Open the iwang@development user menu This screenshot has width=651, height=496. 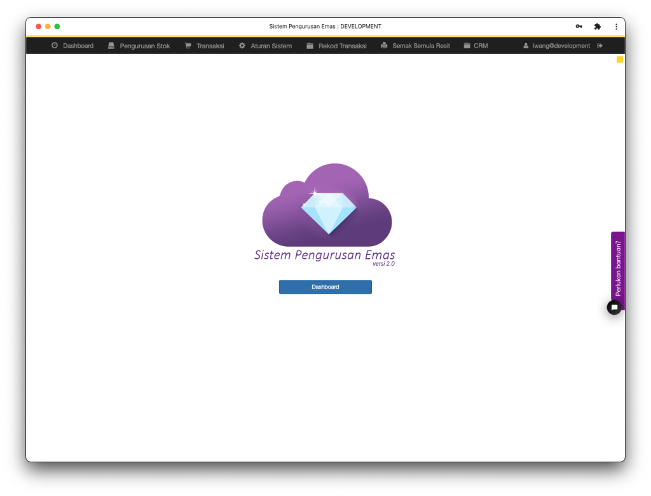coord(561,46)
